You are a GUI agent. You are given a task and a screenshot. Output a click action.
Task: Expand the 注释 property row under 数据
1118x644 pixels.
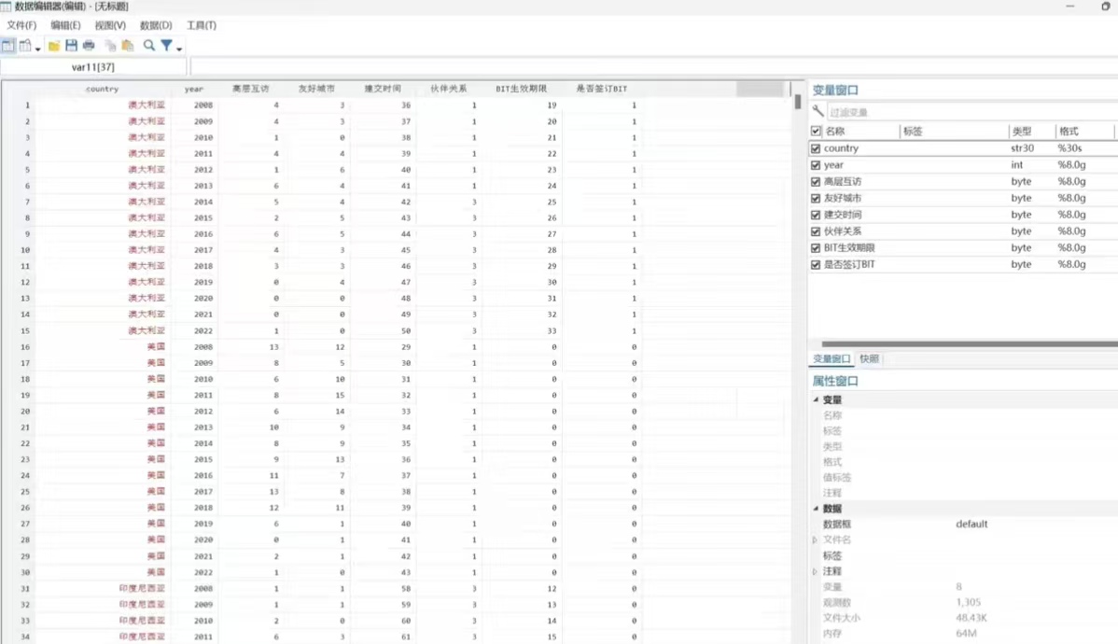pyautogui.click(x=815, y=571)
